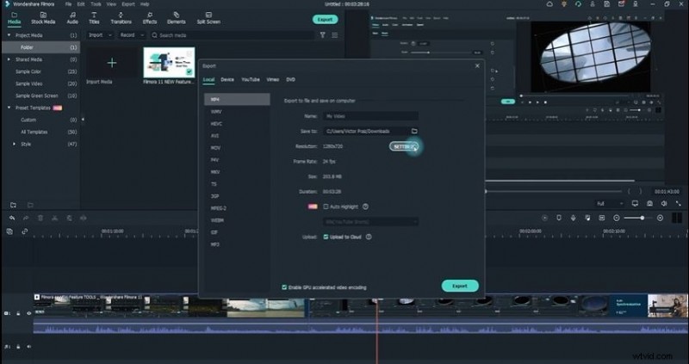The image size is (689, 364).
Task: Click the add track icon left of link icon
Action: point(9,231)
